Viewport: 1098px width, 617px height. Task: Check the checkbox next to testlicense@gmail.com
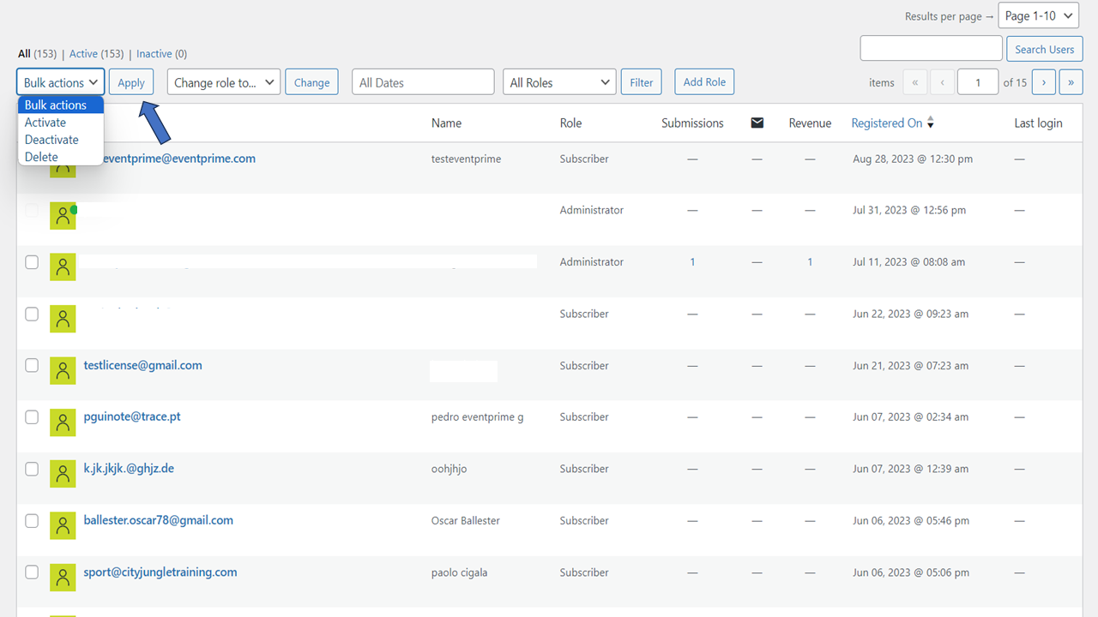click(x=32, y=365)
